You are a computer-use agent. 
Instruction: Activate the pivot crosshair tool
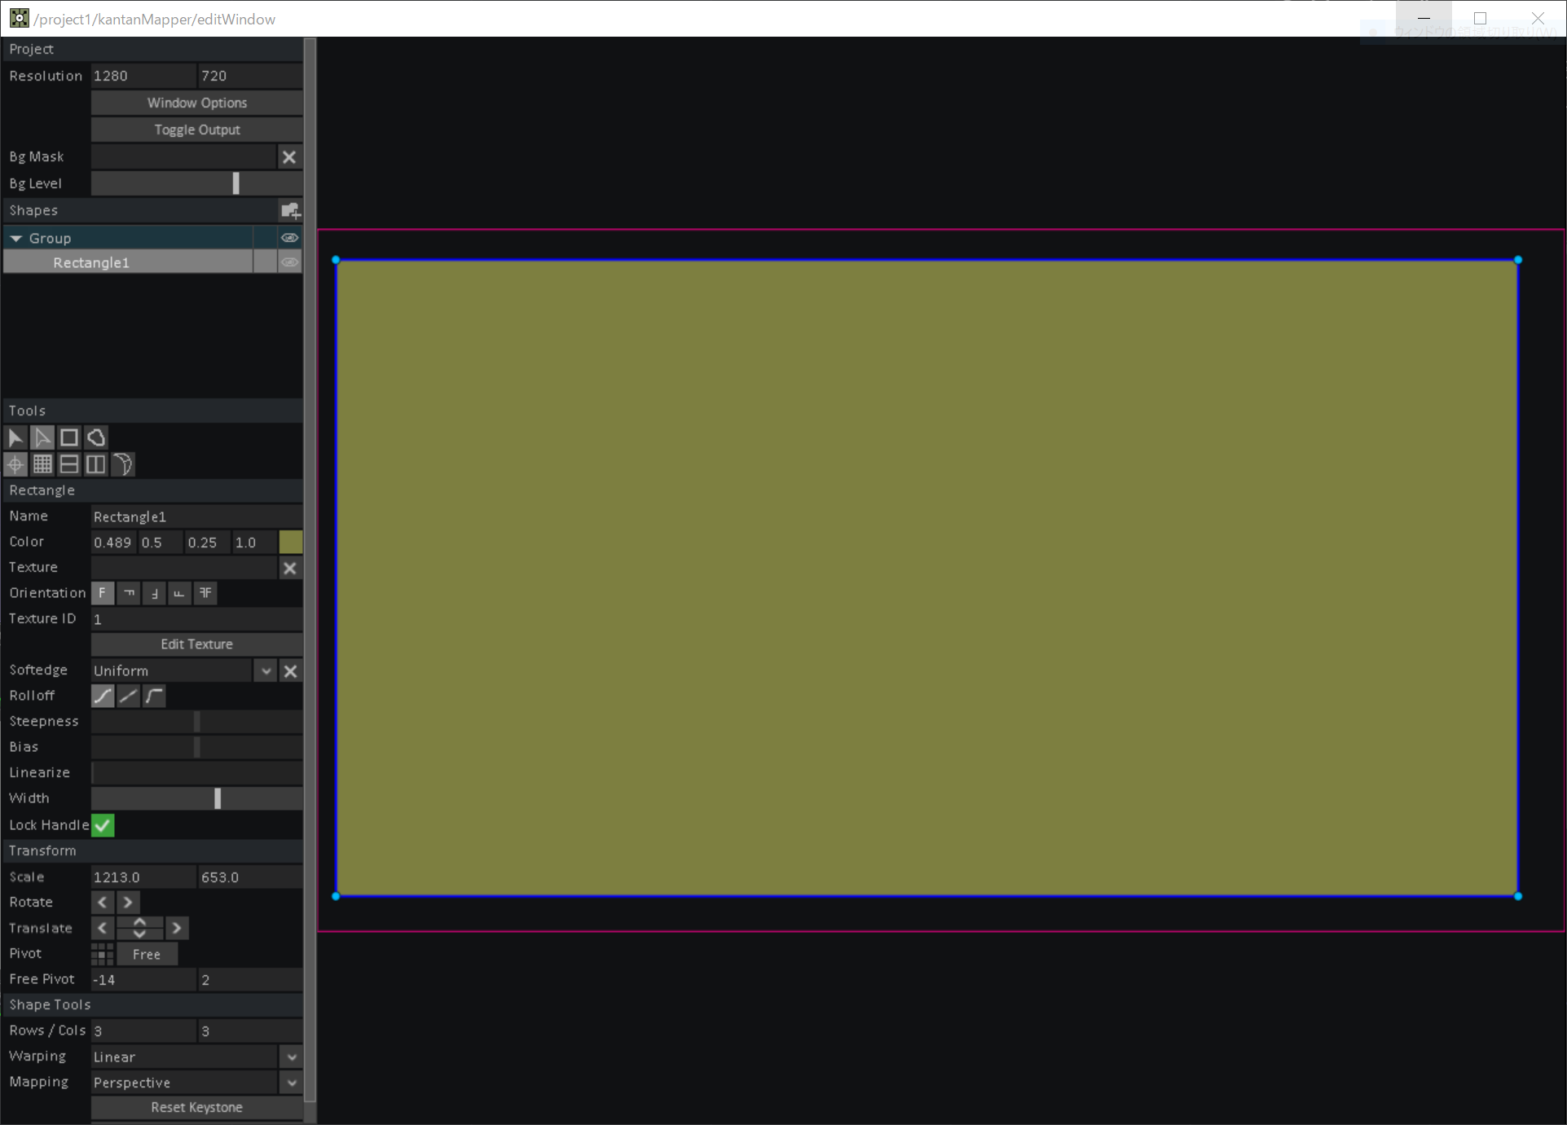pos(15,464)
